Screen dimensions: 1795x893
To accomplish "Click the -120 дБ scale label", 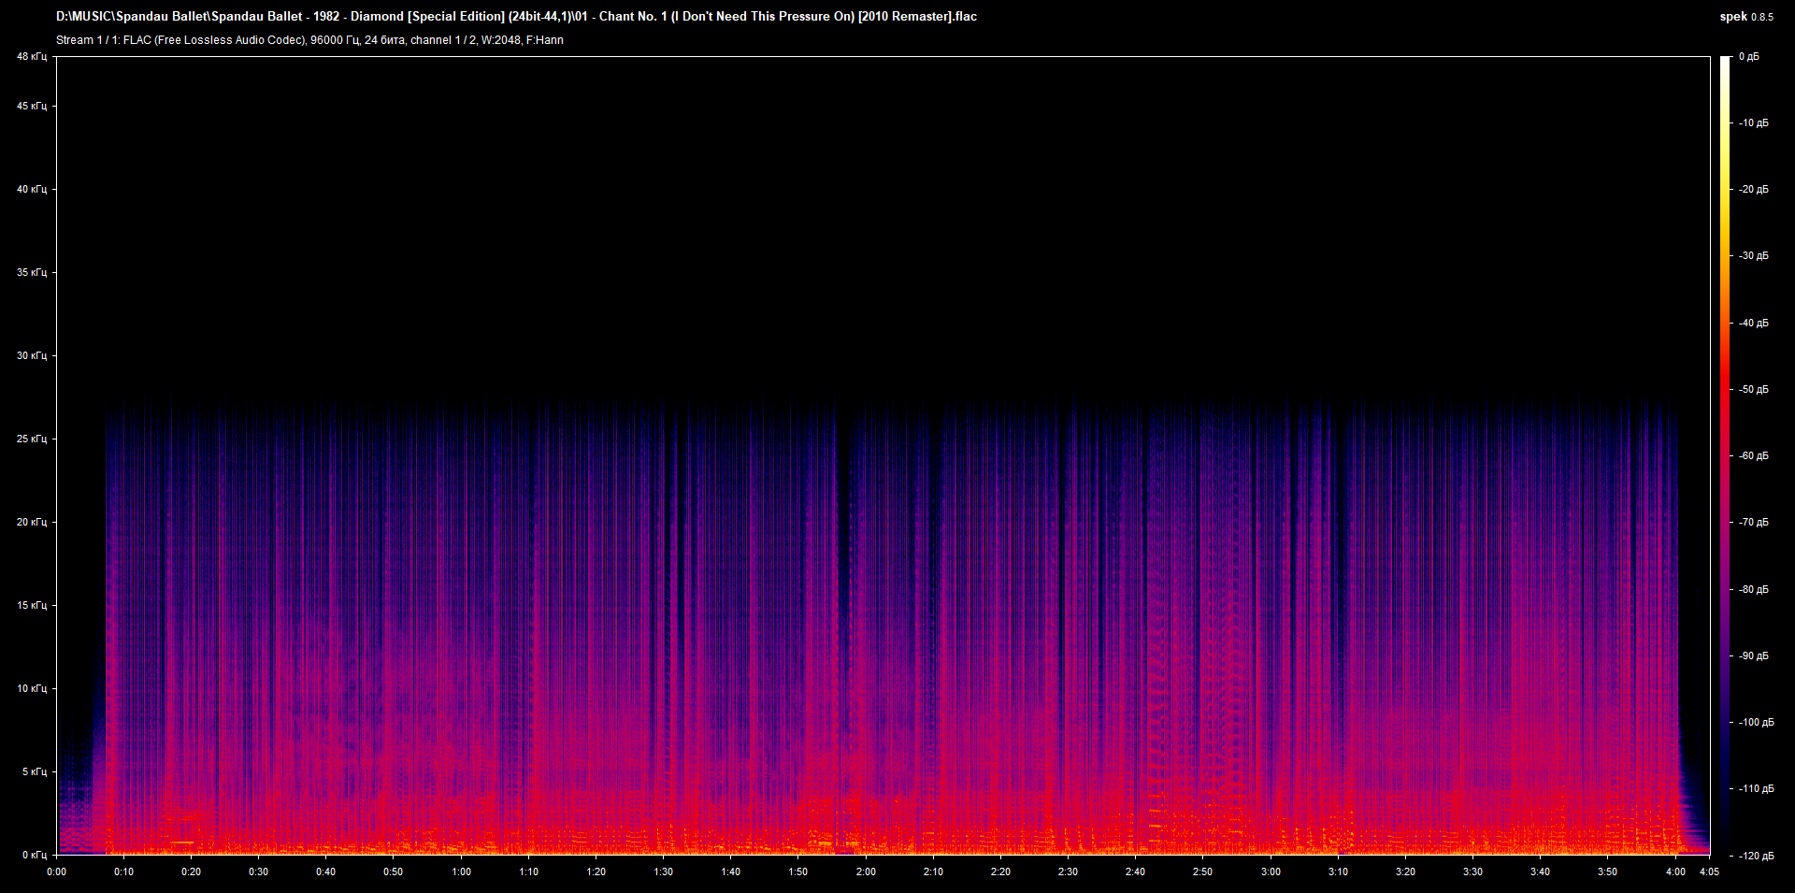I will click(1755, 856).
